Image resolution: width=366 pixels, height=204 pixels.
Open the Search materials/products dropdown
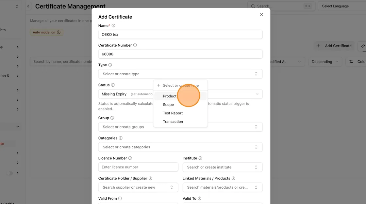(x=223, y=187)
